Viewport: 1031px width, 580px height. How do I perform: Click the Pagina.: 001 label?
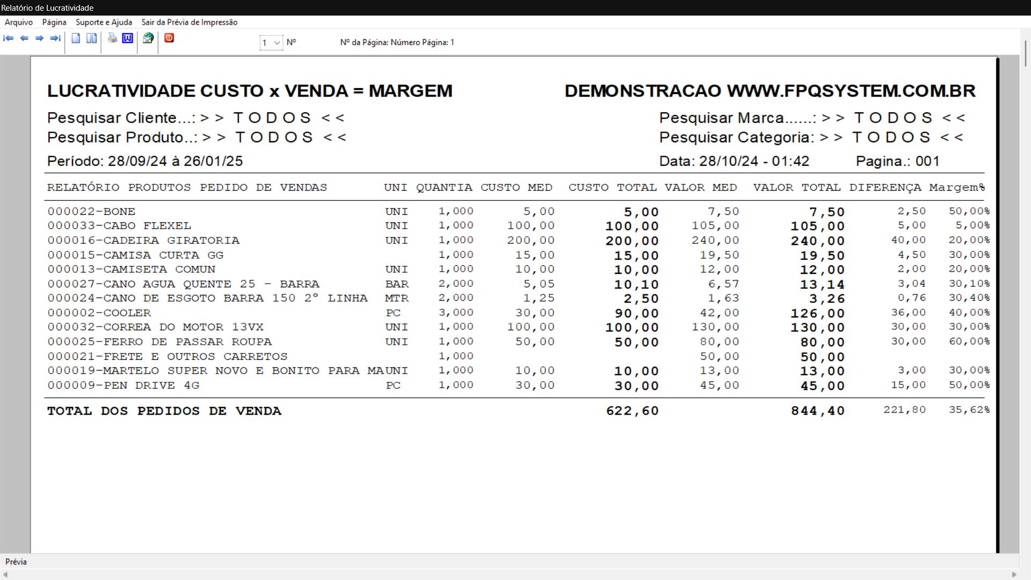898,161
